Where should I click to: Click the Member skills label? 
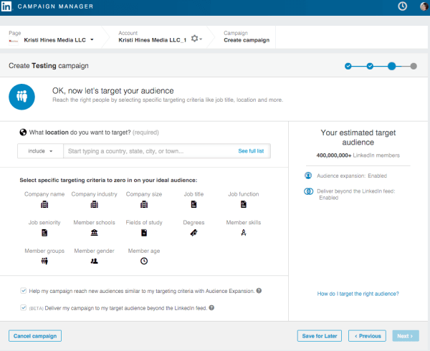pos(244,223)
